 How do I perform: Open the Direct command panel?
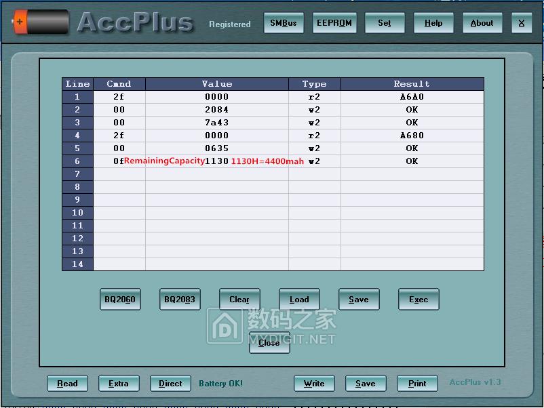[x=170, y=384]
